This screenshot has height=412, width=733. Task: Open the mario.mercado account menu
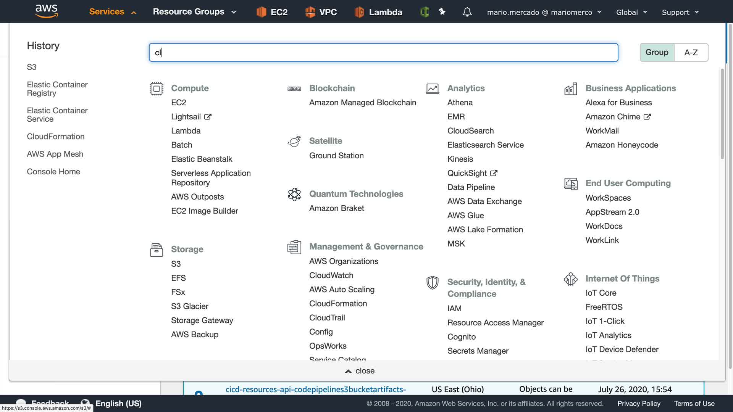(x=544, y=12)
